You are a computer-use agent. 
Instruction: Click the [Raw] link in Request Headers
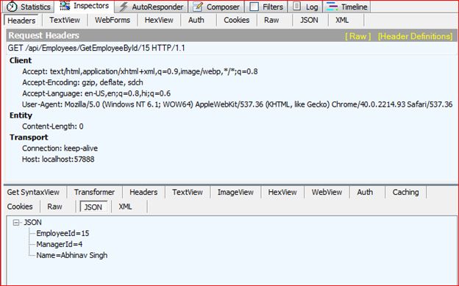click(x=357, y=36)
